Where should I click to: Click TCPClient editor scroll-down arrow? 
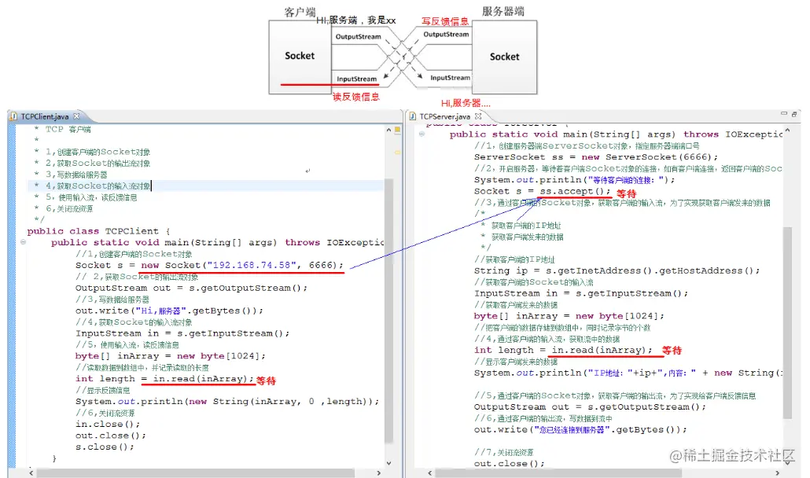click(388, 463)
